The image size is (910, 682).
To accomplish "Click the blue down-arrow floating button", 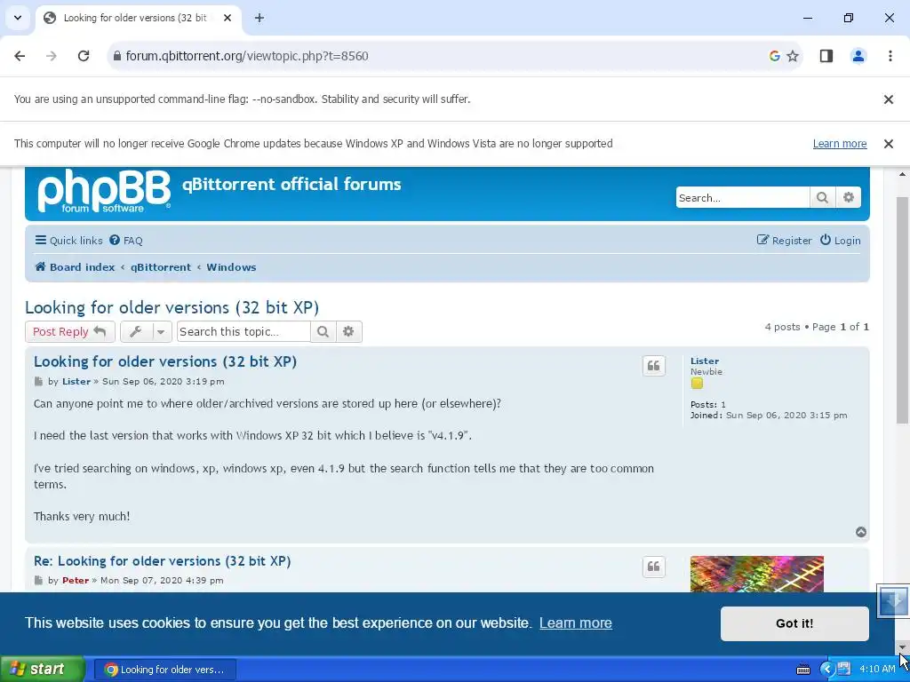I will click(x=892, y=601).
